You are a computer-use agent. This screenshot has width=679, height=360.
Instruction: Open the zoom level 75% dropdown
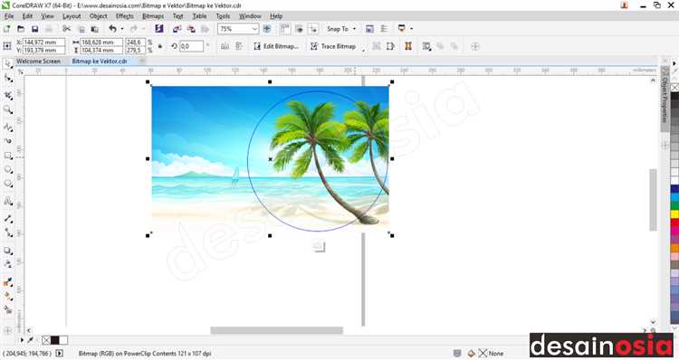point(254,29)
